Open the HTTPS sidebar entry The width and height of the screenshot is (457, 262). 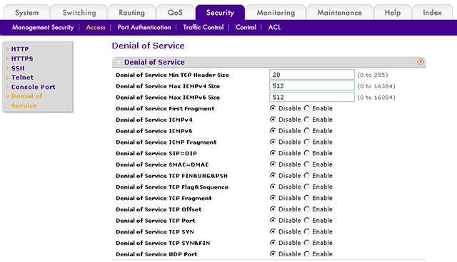tap(22, 58)
